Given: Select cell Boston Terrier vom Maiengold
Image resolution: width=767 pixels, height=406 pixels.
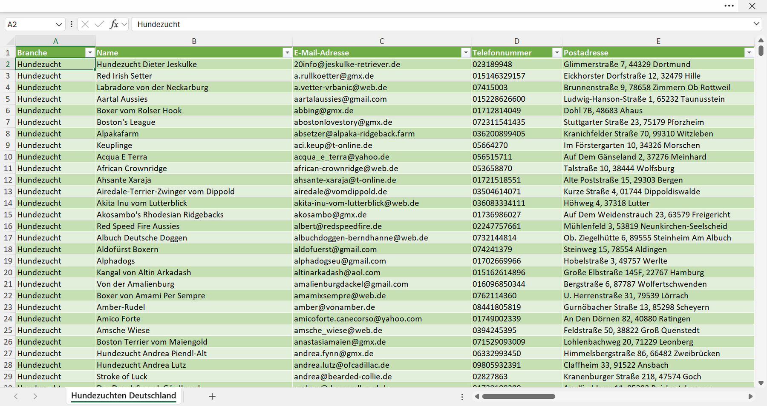Looking at the screenshot, I should pyautogui.click(x=194, y=342).
